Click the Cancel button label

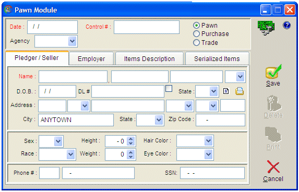coord(273,179)
